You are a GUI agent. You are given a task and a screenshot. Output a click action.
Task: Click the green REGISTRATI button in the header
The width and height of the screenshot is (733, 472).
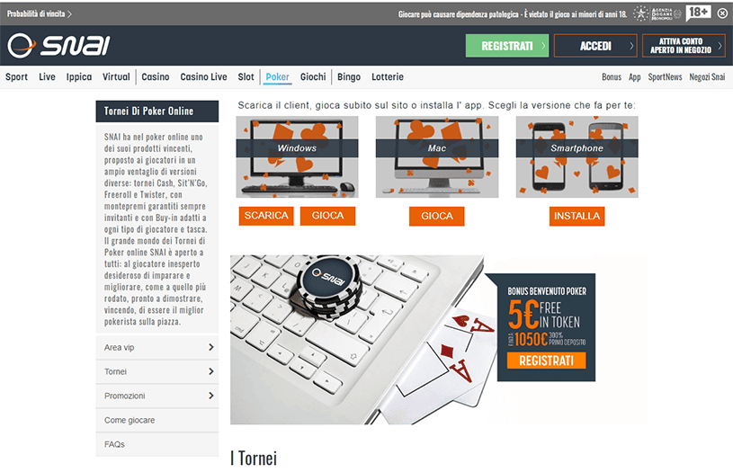507,46
